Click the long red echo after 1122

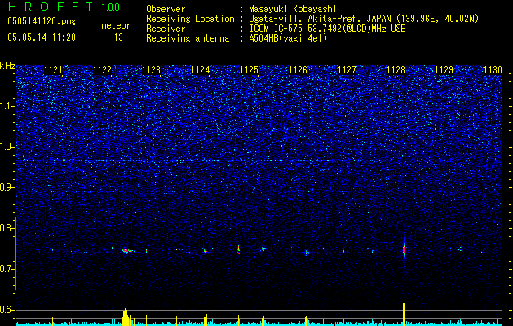[x=128, y=251]
